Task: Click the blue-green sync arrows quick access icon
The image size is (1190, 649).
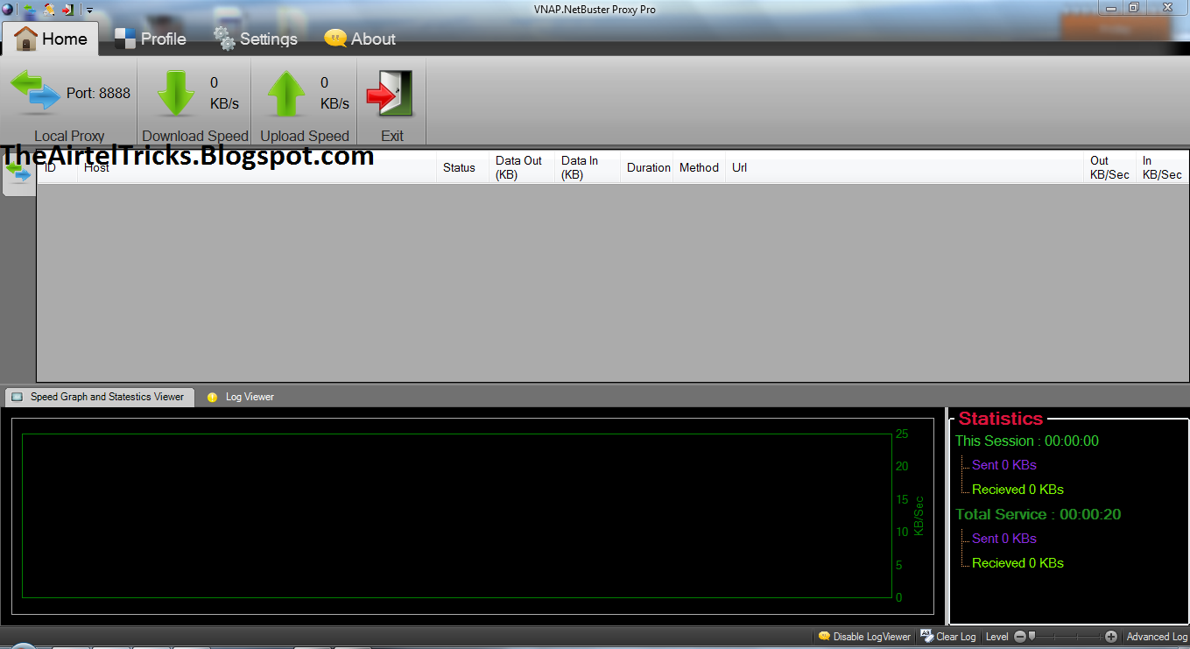Action: 30,9
